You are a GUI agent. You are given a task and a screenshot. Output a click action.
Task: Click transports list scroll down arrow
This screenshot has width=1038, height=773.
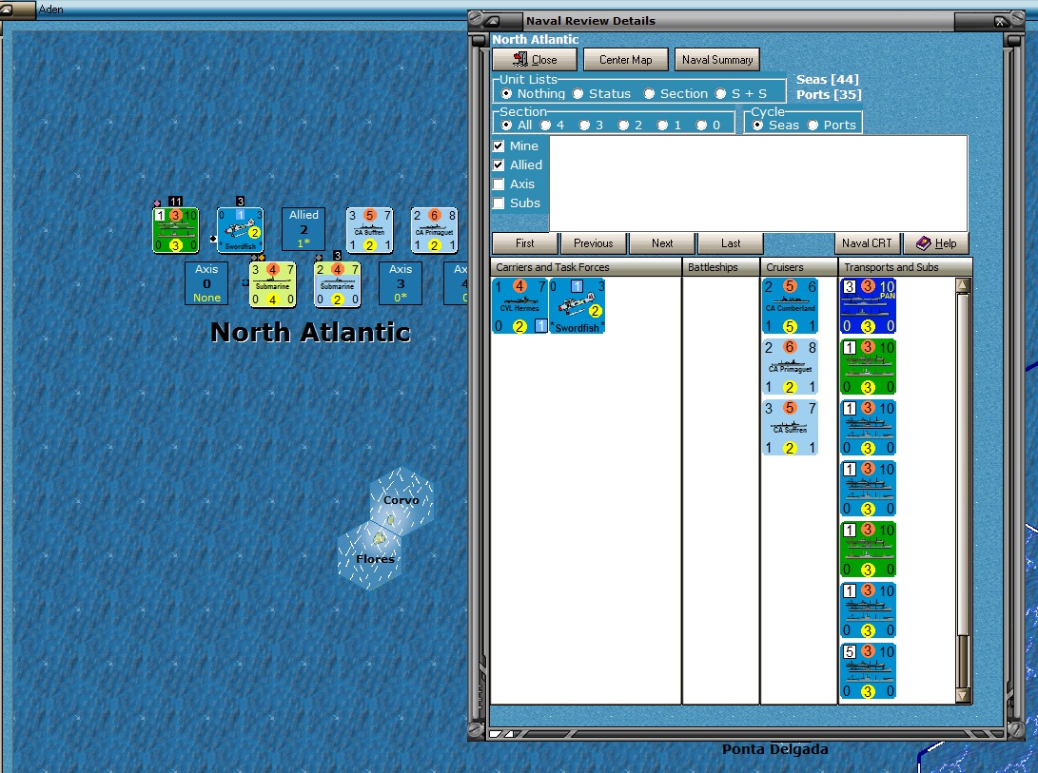(x=964, y=696)
